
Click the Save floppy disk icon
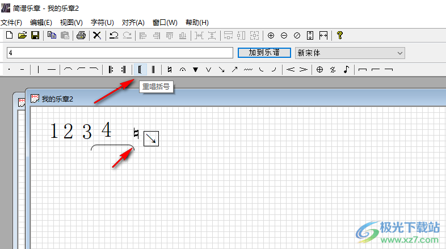click(35, 35)
